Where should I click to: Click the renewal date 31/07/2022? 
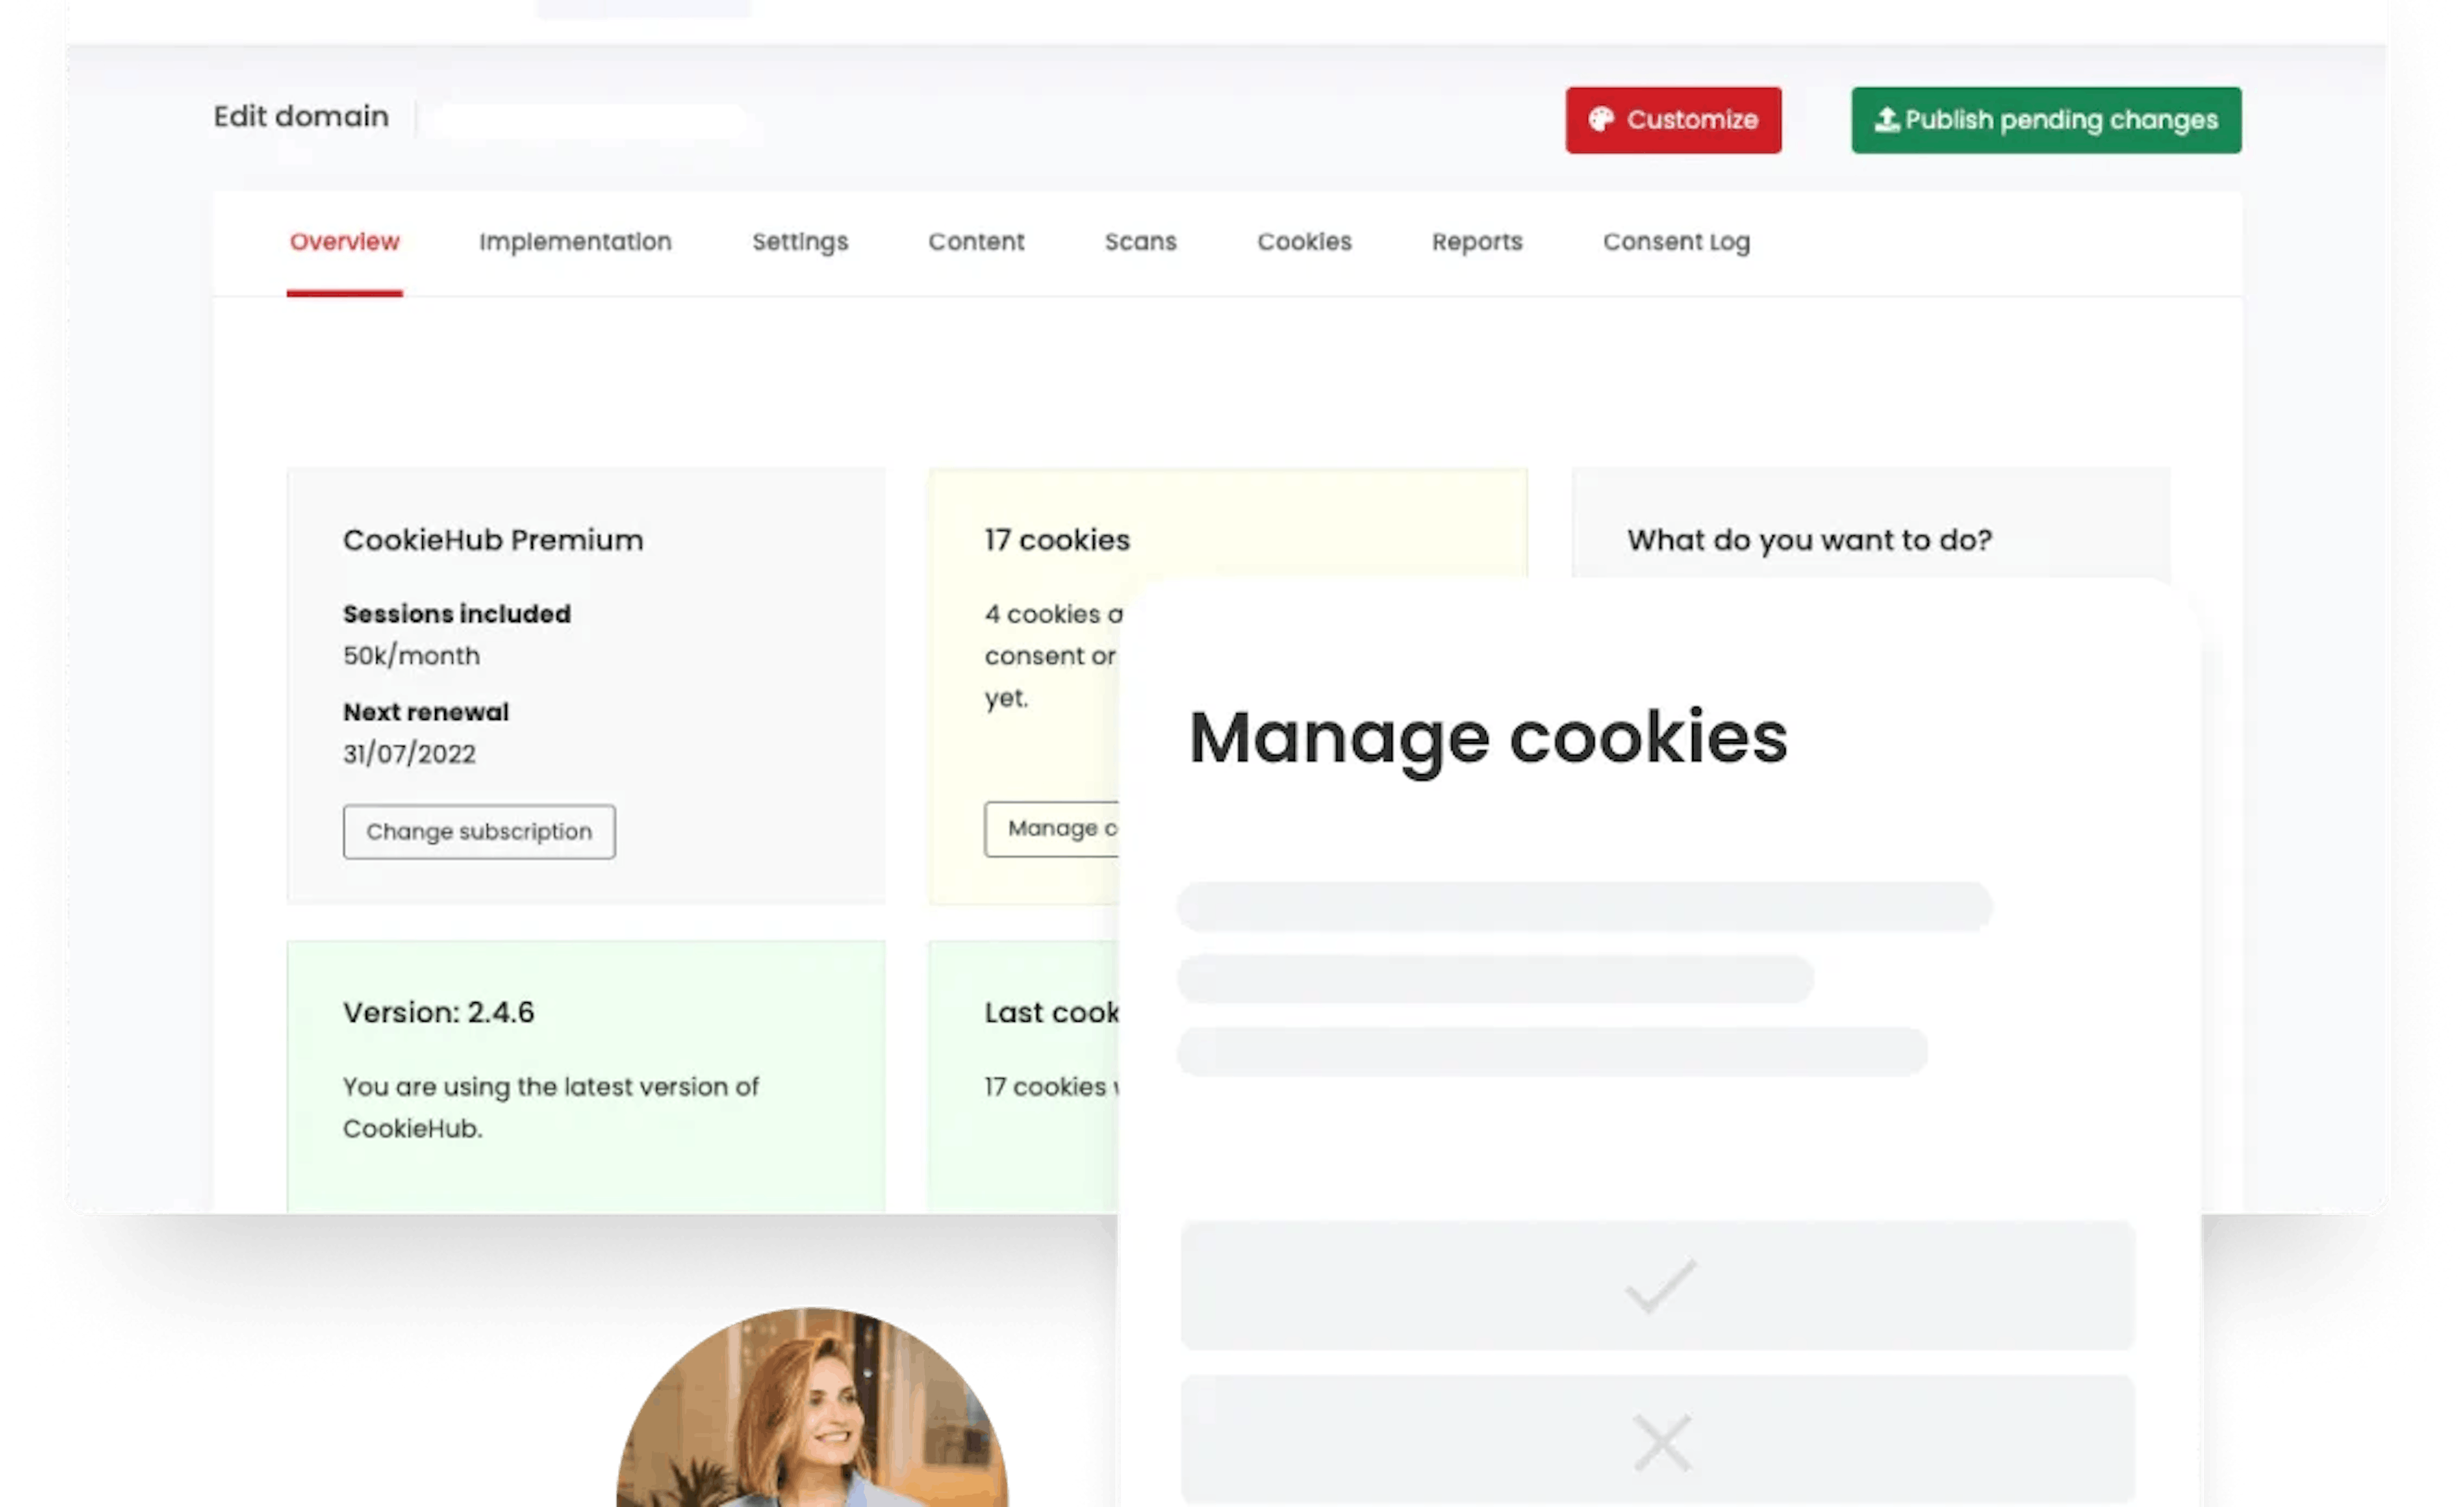click(x=409, y=754)
